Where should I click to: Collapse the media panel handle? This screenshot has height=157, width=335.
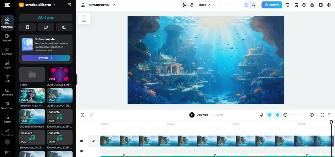(76, 79)
